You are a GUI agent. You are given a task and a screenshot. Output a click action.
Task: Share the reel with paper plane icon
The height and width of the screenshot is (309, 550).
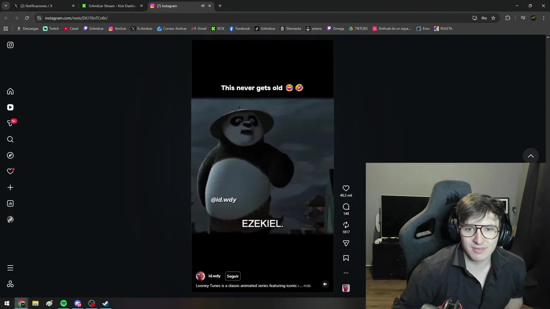[346, 243]
